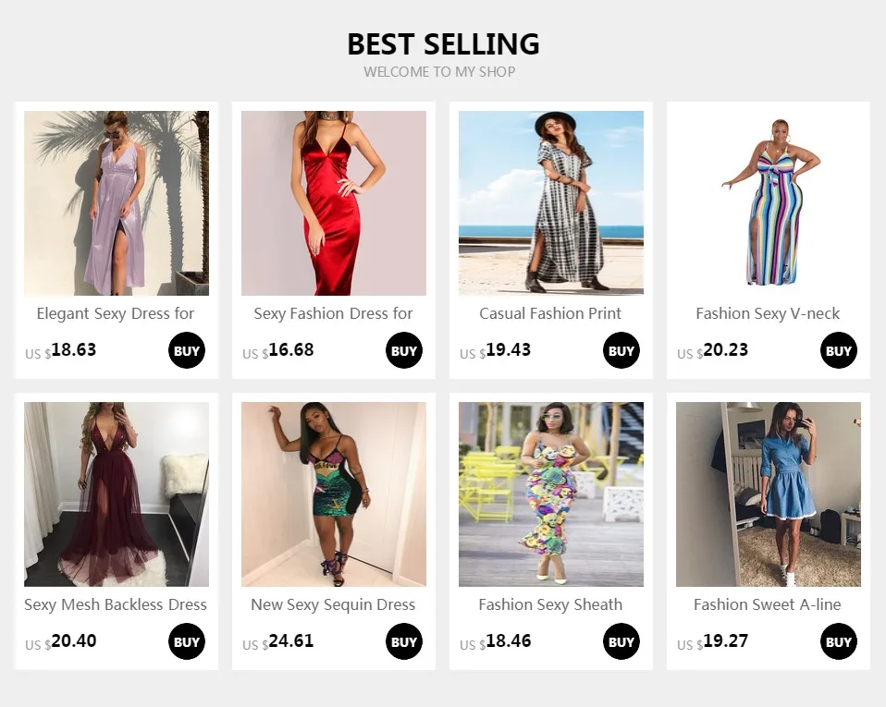Open 'Fashion Sweet A-line' product title
The image size is (886, 707).
point(768,604)
